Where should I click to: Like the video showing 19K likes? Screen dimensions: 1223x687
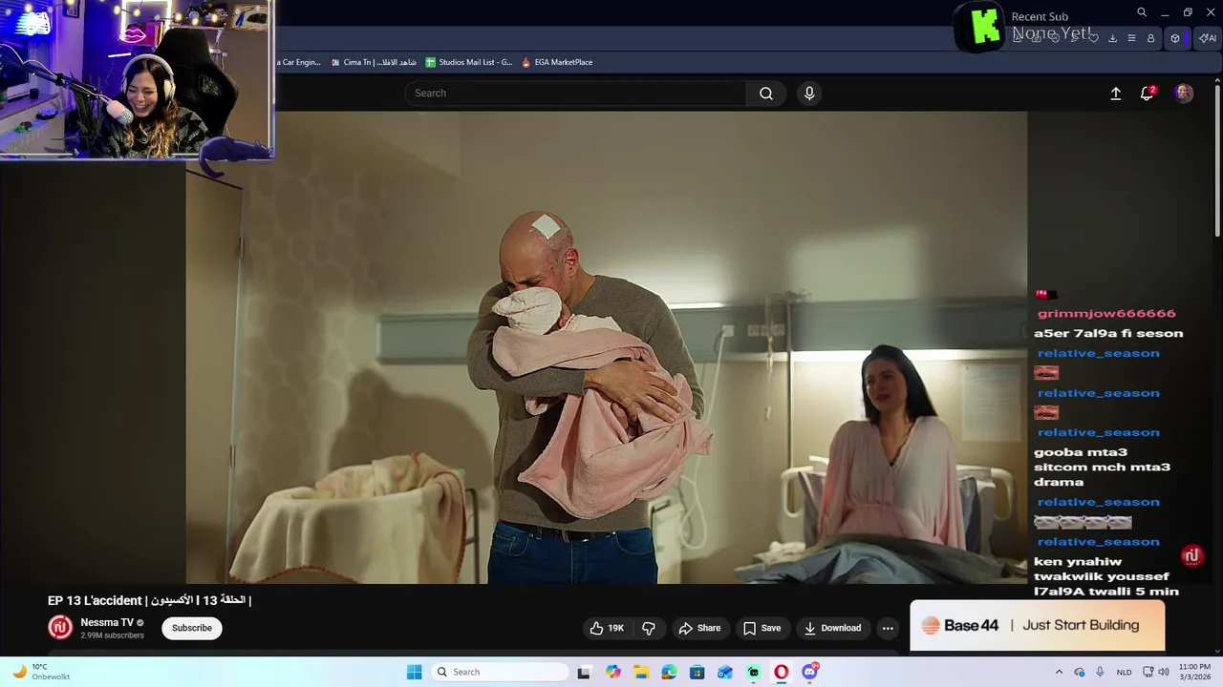[607, 628]
